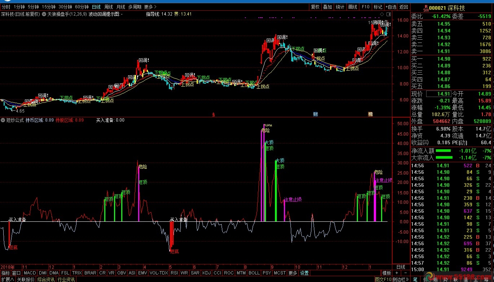Select the 30分钟 period
The height and width of the screenshot is (282, 494).
(x=65, y=7)
